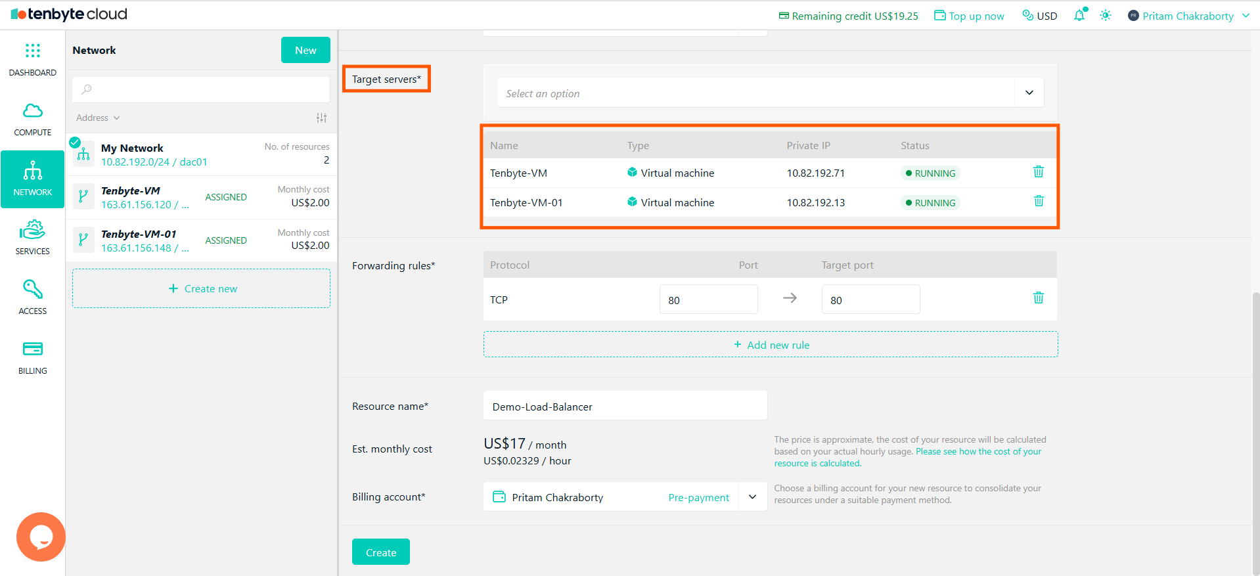Click RUNNING status of Tenbyte-VM
The width and height of the screenshot is (1260, 576).
tap(930, 173)
